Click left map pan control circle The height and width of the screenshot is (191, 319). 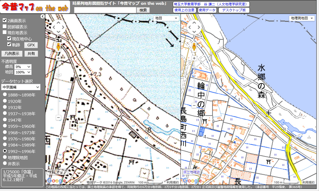(x=58, y=27)
